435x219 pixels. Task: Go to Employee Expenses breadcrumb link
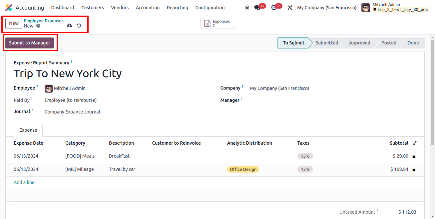click(x=44, y=21)
